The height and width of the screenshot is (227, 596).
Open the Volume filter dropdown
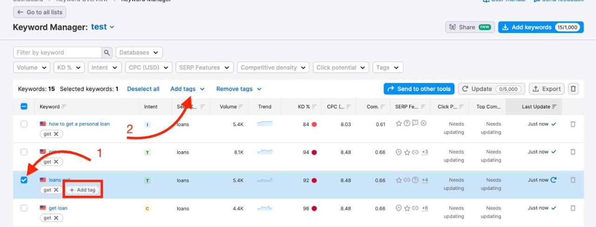[32, 67]
